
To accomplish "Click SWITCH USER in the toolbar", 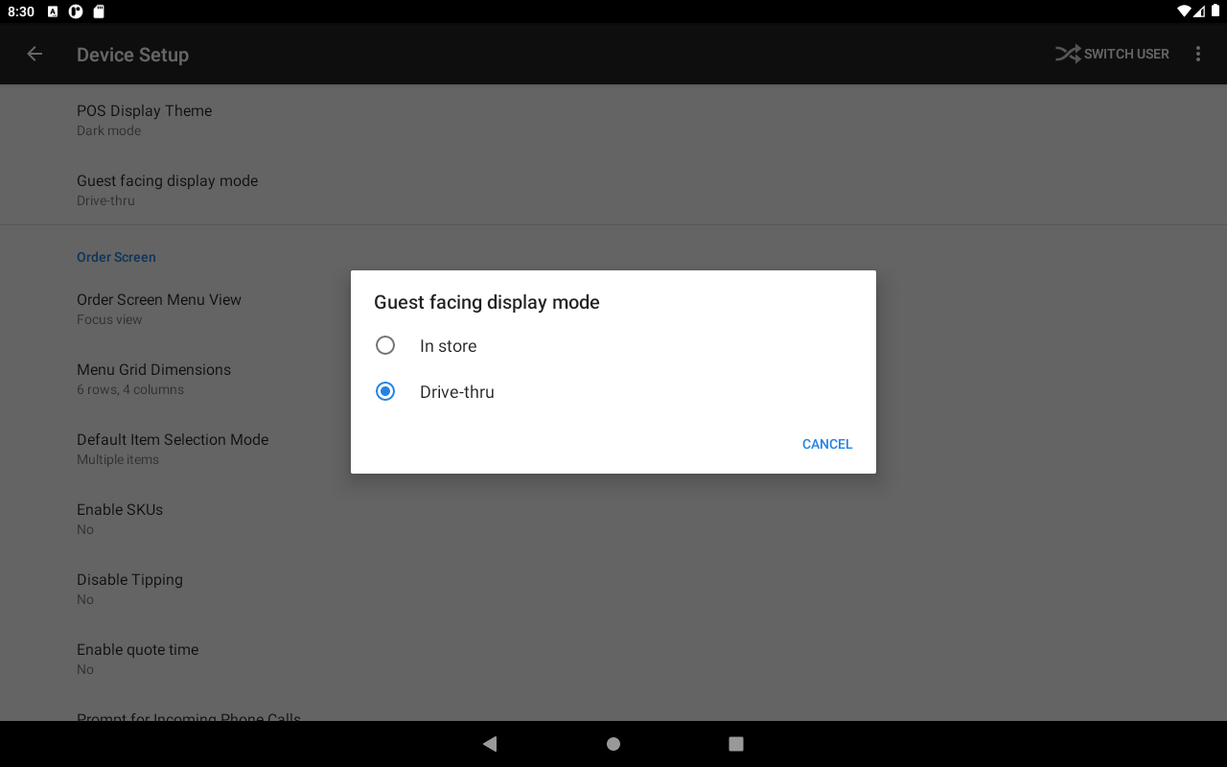I will tap(1126, 54).
